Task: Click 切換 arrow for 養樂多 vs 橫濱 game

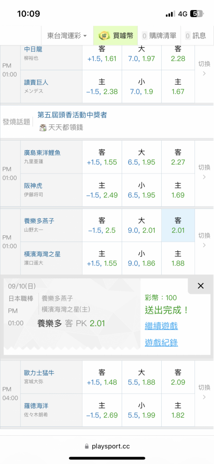Action: 204,240
